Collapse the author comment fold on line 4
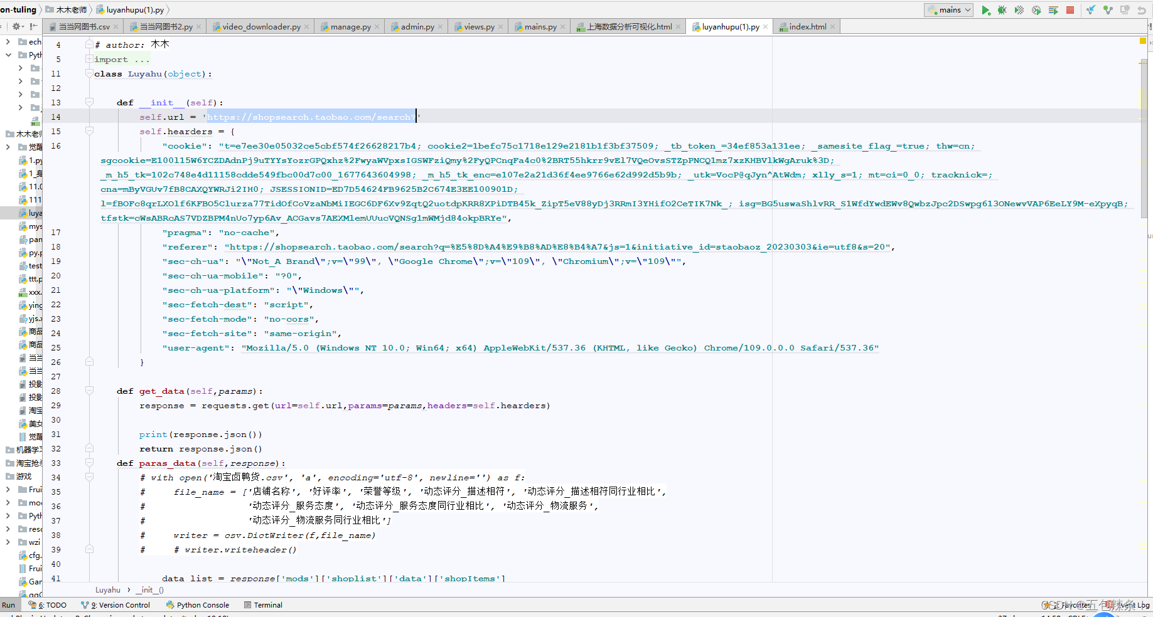The width and height of the screenshot is (1153, 617). 89,45
